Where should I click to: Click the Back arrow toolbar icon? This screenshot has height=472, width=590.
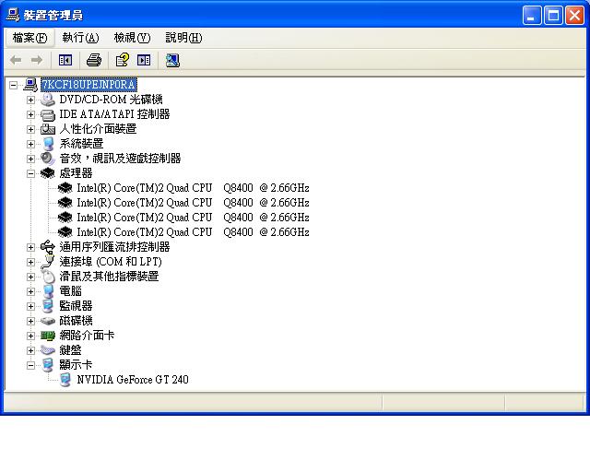pos(16,60)
